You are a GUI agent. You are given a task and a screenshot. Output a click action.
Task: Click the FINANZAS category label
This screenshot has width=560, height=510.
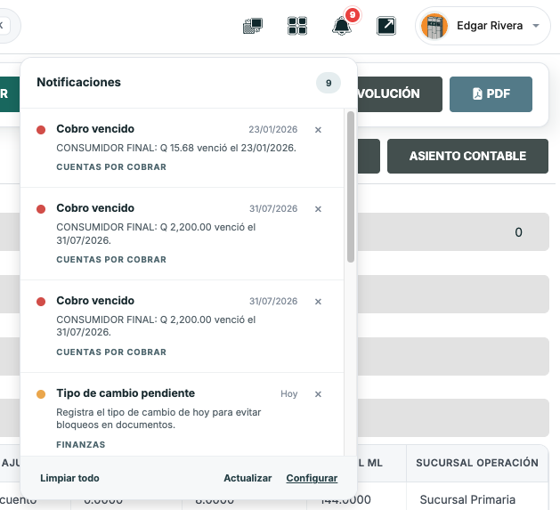(x=81, y=445)
